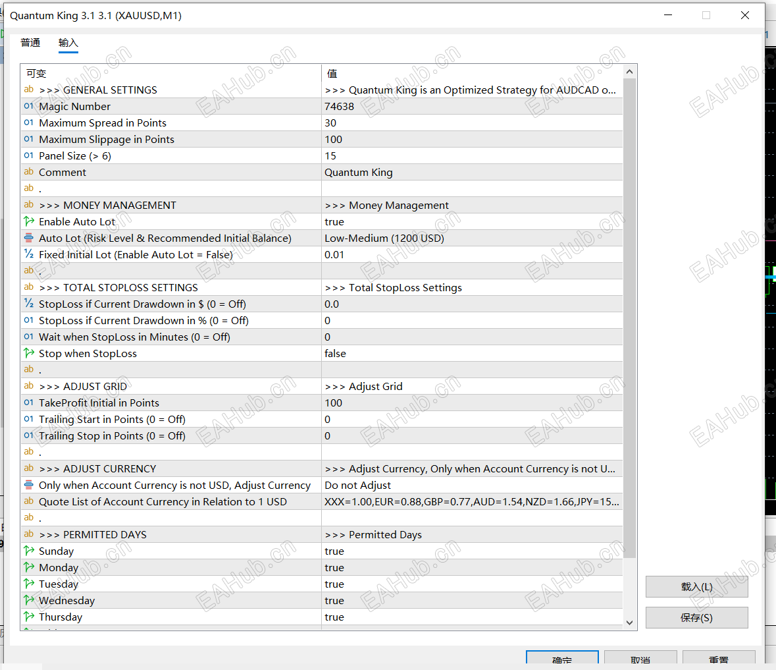Viewport: 776px width, 670px height.
Task: Click the double icon beside StopLoss Drawdown in $
Action: [x=29, y=304]
